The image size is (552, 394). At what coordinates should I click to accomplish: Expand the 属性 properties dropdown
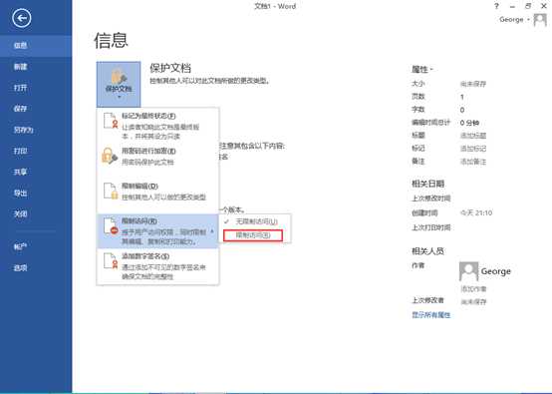coord(422,70)
